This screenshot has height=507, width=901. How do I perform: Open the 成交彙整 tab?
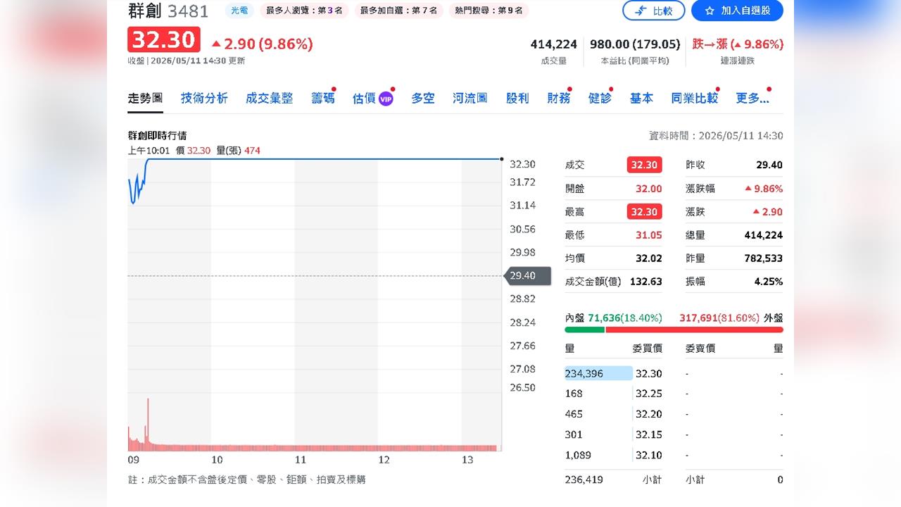[269, 99]
